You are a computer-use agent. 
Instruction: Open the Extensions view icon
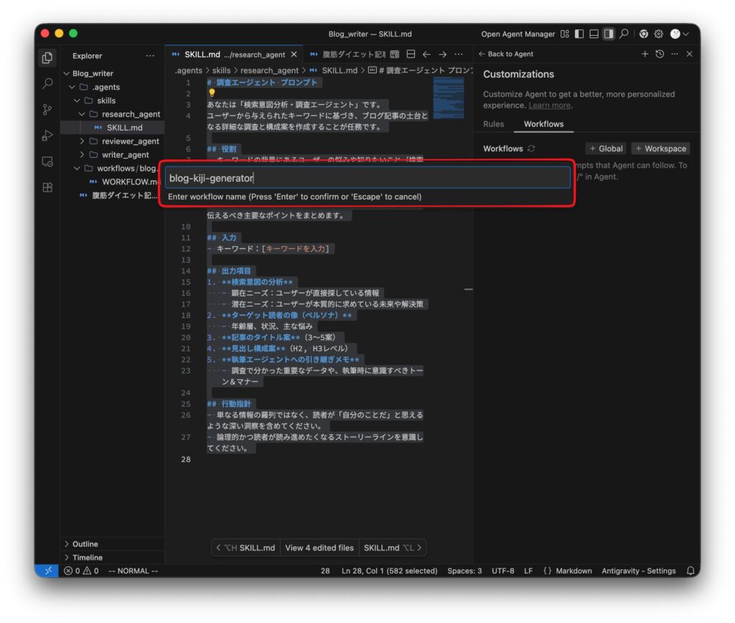[47, 187]
